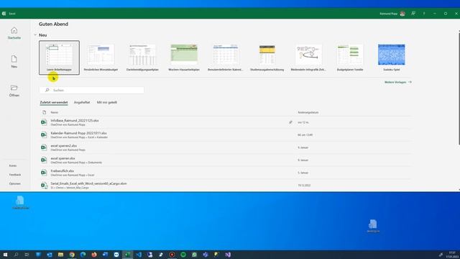Open Optionen in the sidebar
This screenshot has height=259, width=460.
[x=14, y=183]
